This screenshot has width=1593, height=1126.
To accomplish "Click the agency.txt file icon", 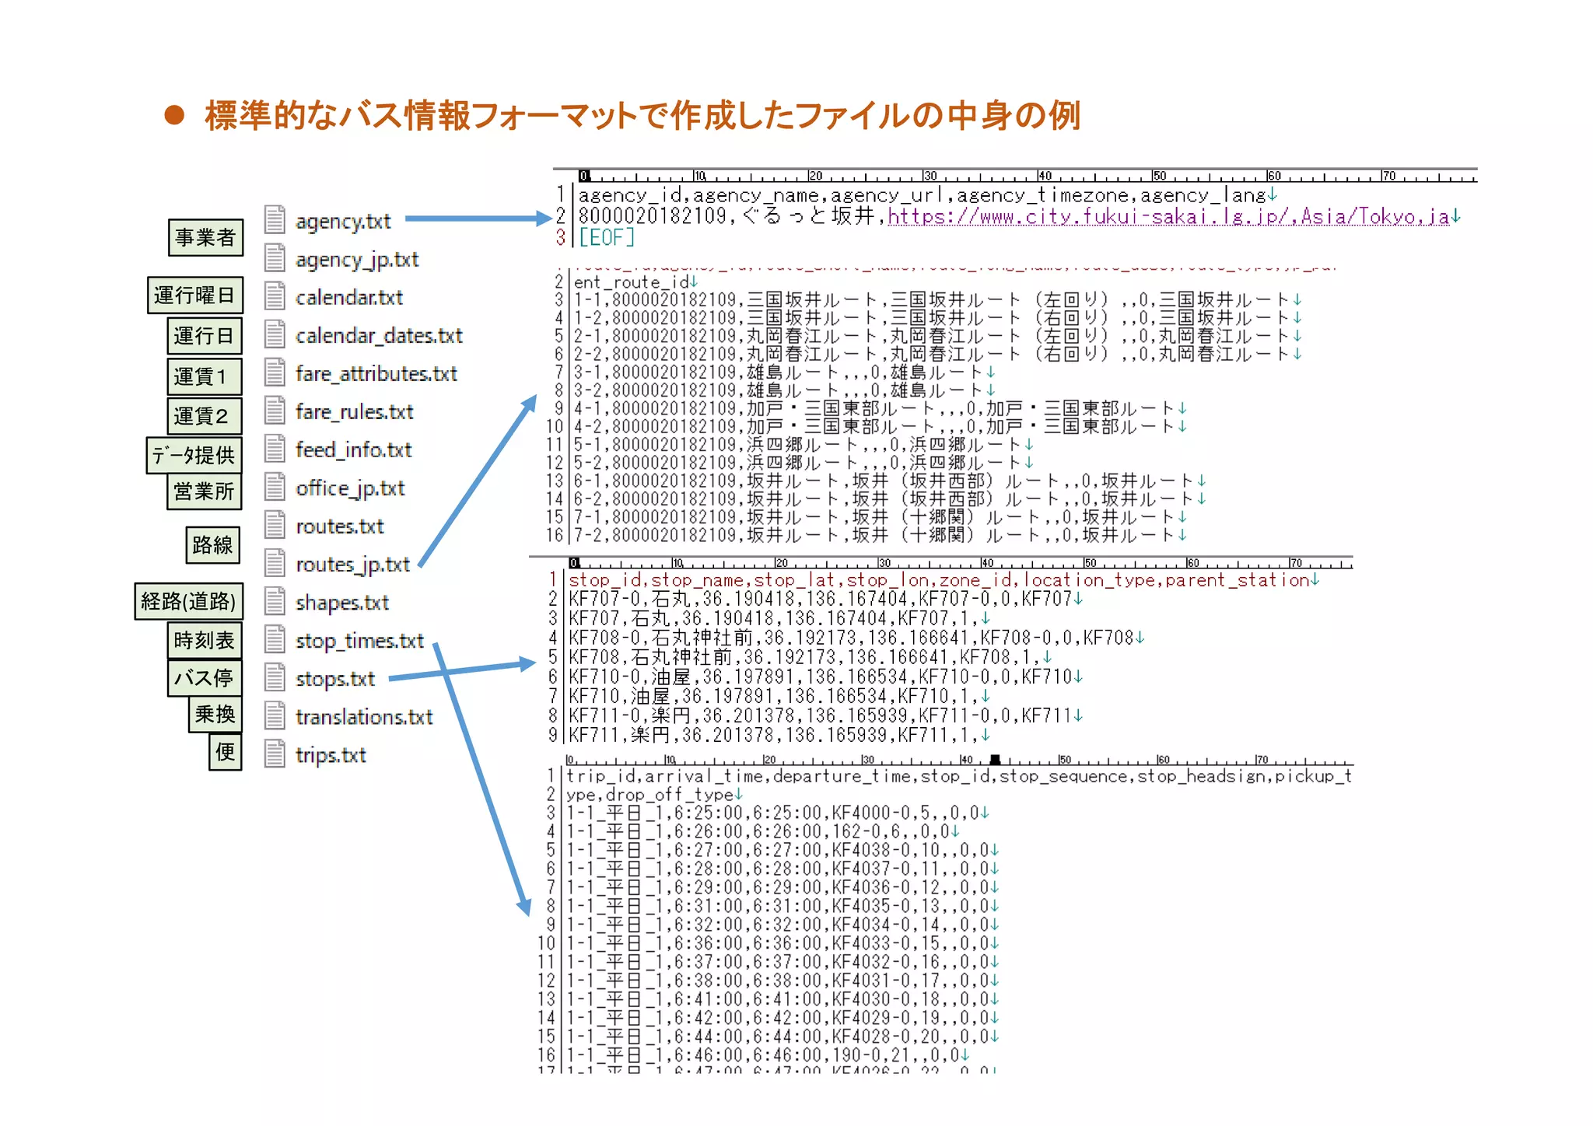I will click(274, 220).
